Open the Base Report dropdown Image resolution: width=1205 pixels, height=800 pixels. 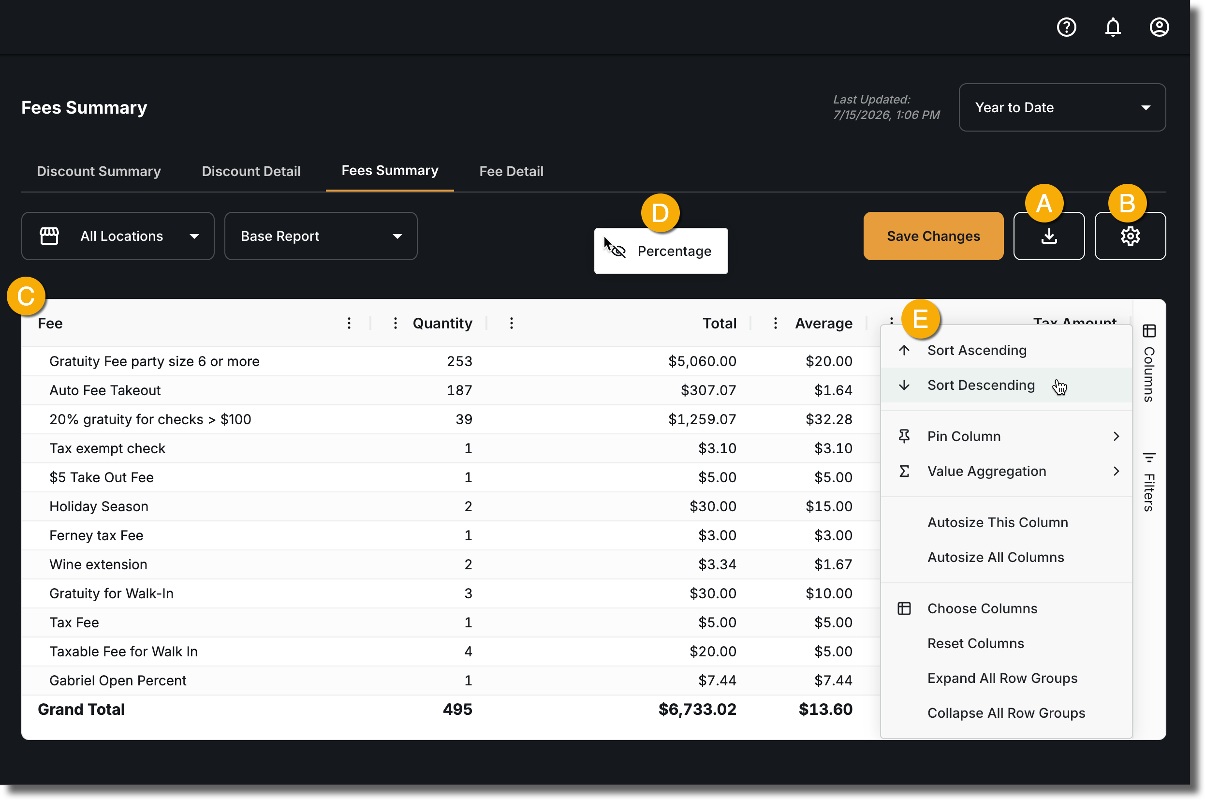[321, 236]
